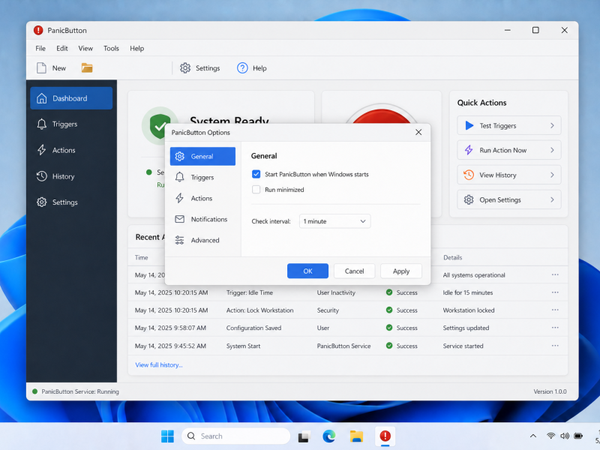Click the volume icon in system tray
600x450 pixels.
click(x=565, y=436)
